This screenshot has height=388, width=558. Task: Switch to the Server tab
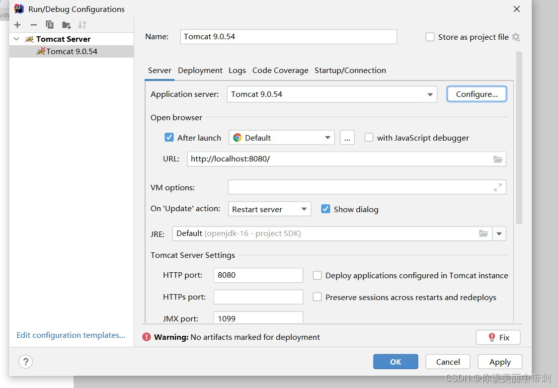(x=159, y=71)
